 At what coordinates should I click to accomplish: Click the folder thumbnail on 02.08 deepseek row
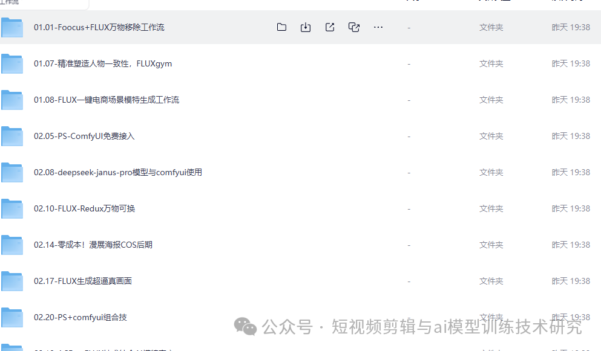[13, 172]
